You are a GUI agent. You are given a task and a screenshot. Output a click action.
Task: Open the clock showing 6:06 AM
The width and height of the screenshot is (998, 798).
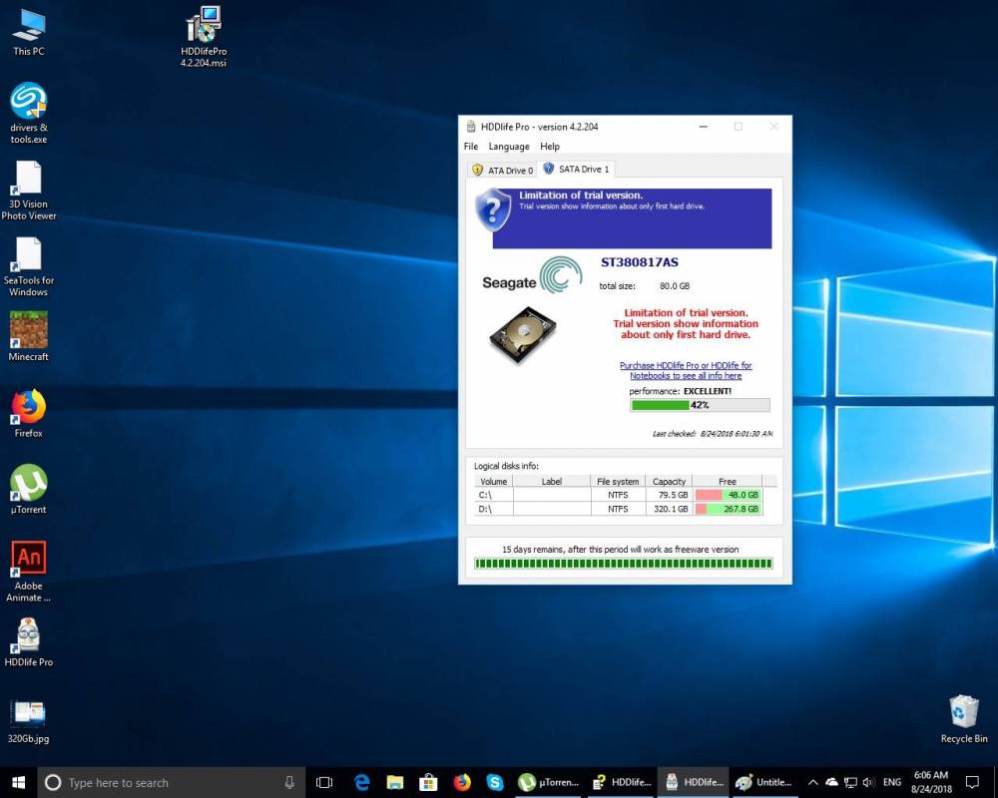point(931,782)
